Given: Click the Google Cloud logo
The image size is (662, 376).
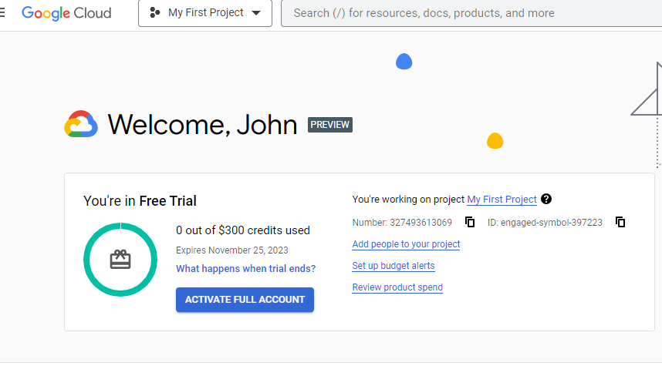Looking at the screenshot, I should pos(66,13).
